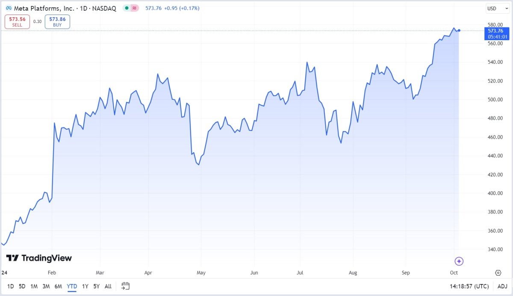Select the 6M time range

pyautogui.click(x=58, y=286)
